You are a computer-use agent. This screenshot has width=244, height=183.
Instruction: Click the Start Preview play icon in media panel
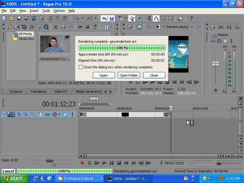80,27
